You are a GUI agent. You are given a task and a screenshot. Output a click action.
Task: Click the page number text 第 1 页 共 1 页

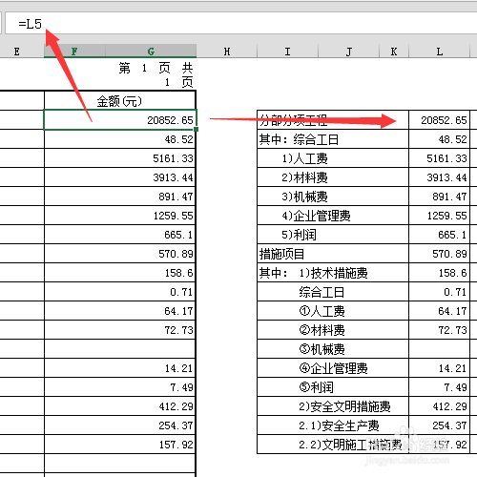click(156, 74)
